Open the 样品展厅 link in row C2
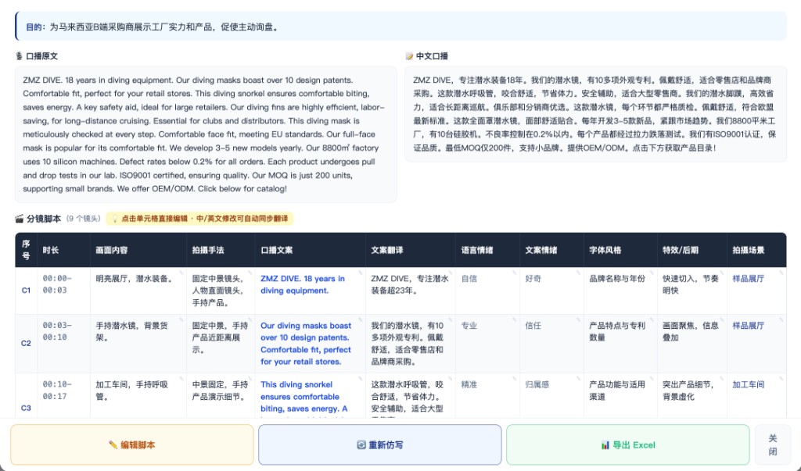Screen dimensions: 801x471 pyautogui.click(x=748, y=326)
